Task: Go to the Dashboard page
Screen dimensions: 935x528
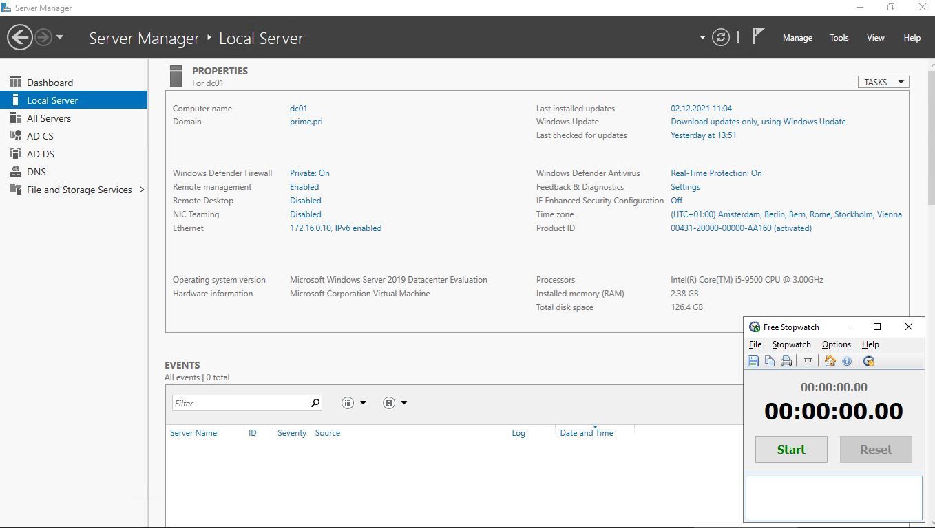Action: click(50, 82)
